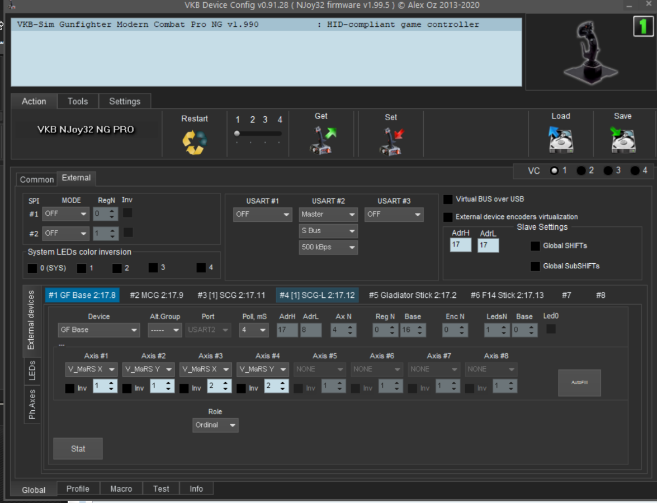The image size is (657, 503).
Task: Select the empty #7 device tab
Action: (x=566, y=295)
